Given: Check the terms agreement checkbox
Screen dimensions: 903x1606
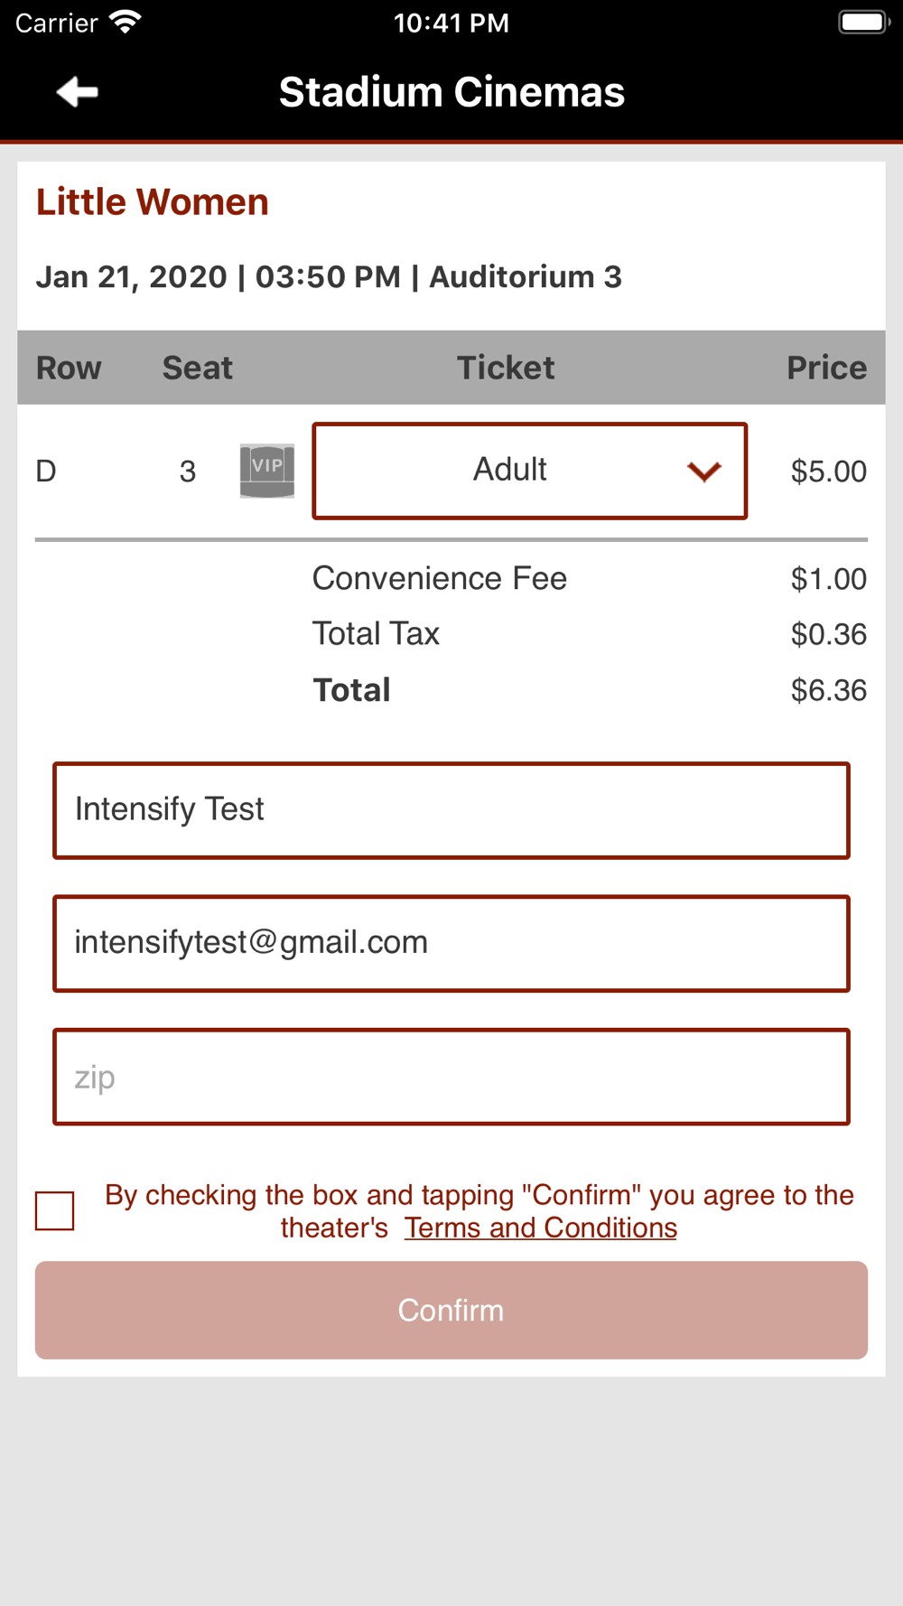Looking at the screenshot, I should pos(55,1210).
